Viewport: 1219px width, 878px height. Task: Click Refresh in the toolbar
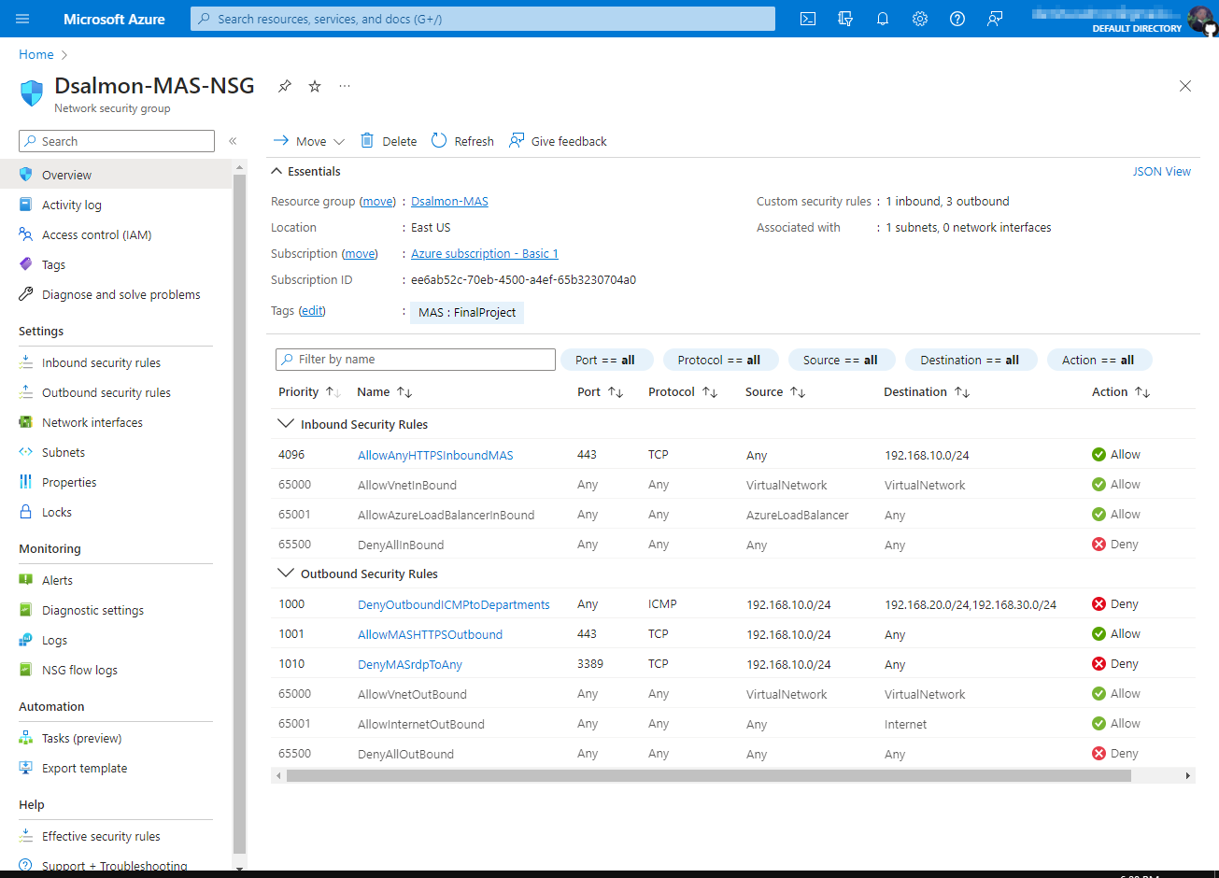click(x=462, y=141)
